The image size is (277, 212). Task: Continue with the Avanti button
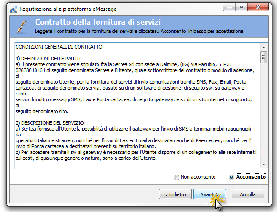210,194
